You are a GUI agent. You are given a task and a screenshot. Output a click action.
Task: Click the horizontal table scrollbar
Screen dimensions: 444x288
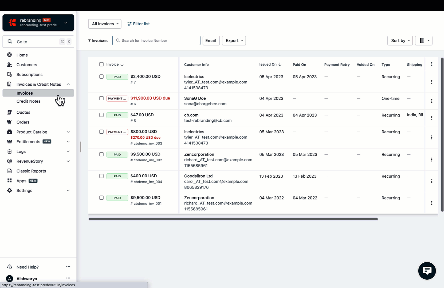[233, 219]
